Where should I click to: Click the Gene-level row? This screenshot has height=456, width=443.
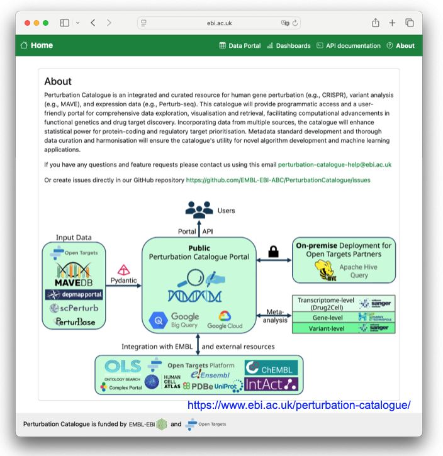click(x=344, y=318)
